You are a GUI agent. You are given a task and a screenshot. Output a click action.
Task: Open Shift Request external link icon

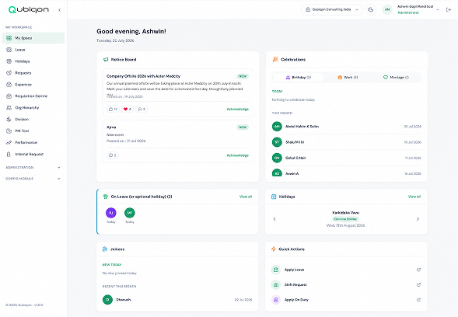418,284
